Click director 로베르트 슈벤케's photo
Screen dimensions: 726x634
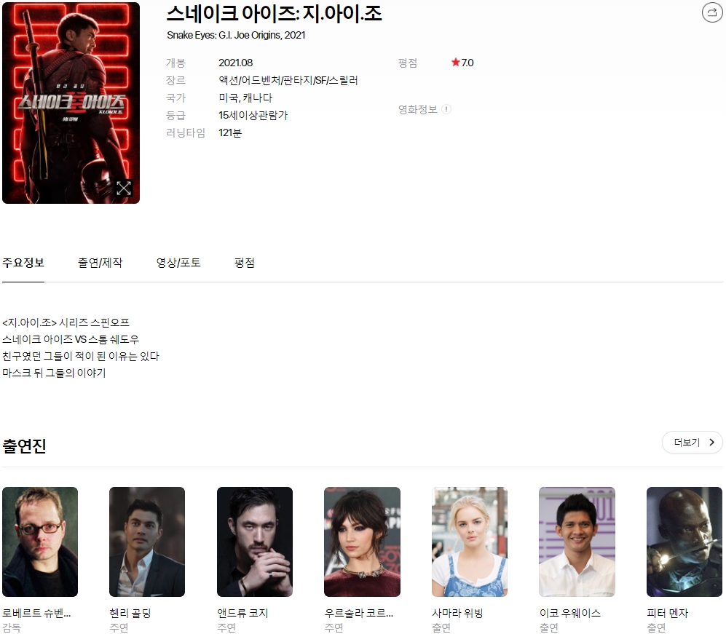tap(40, 542)
